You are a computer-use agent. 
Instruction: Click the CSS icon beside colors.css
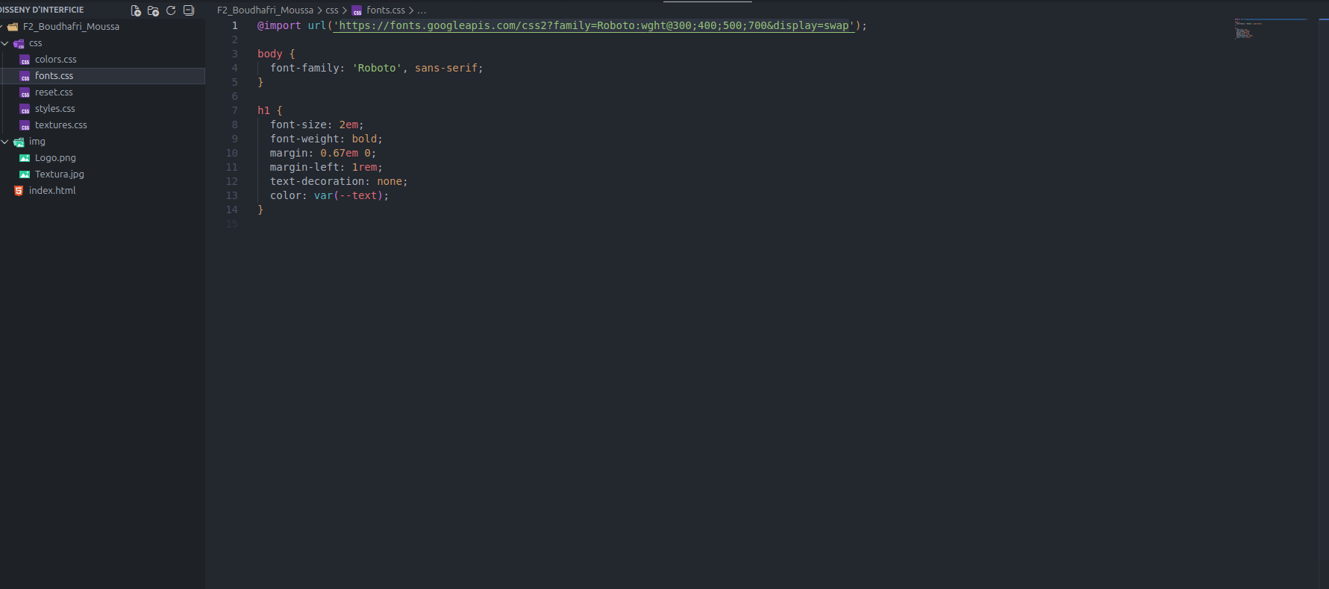click(25, 60)
